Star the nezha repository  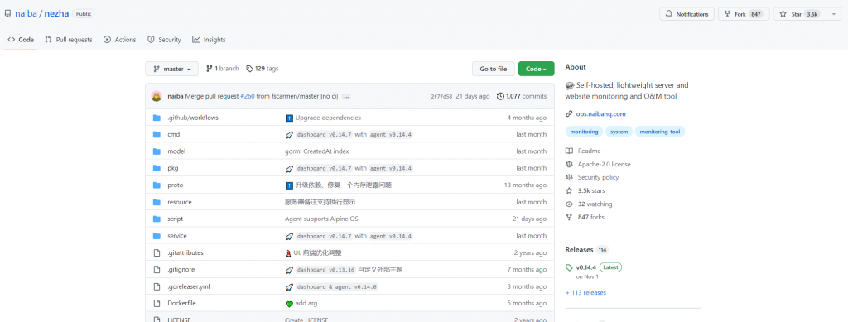[x=799, y=14]
